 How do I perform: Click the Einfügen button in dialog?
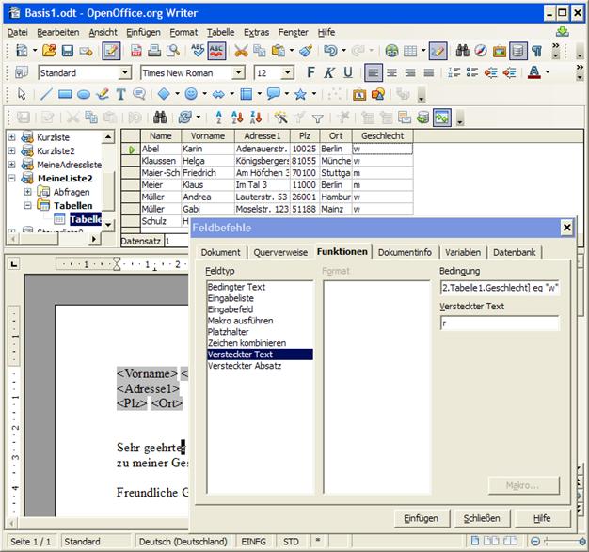pyautogui.click(x=421, y=518)
